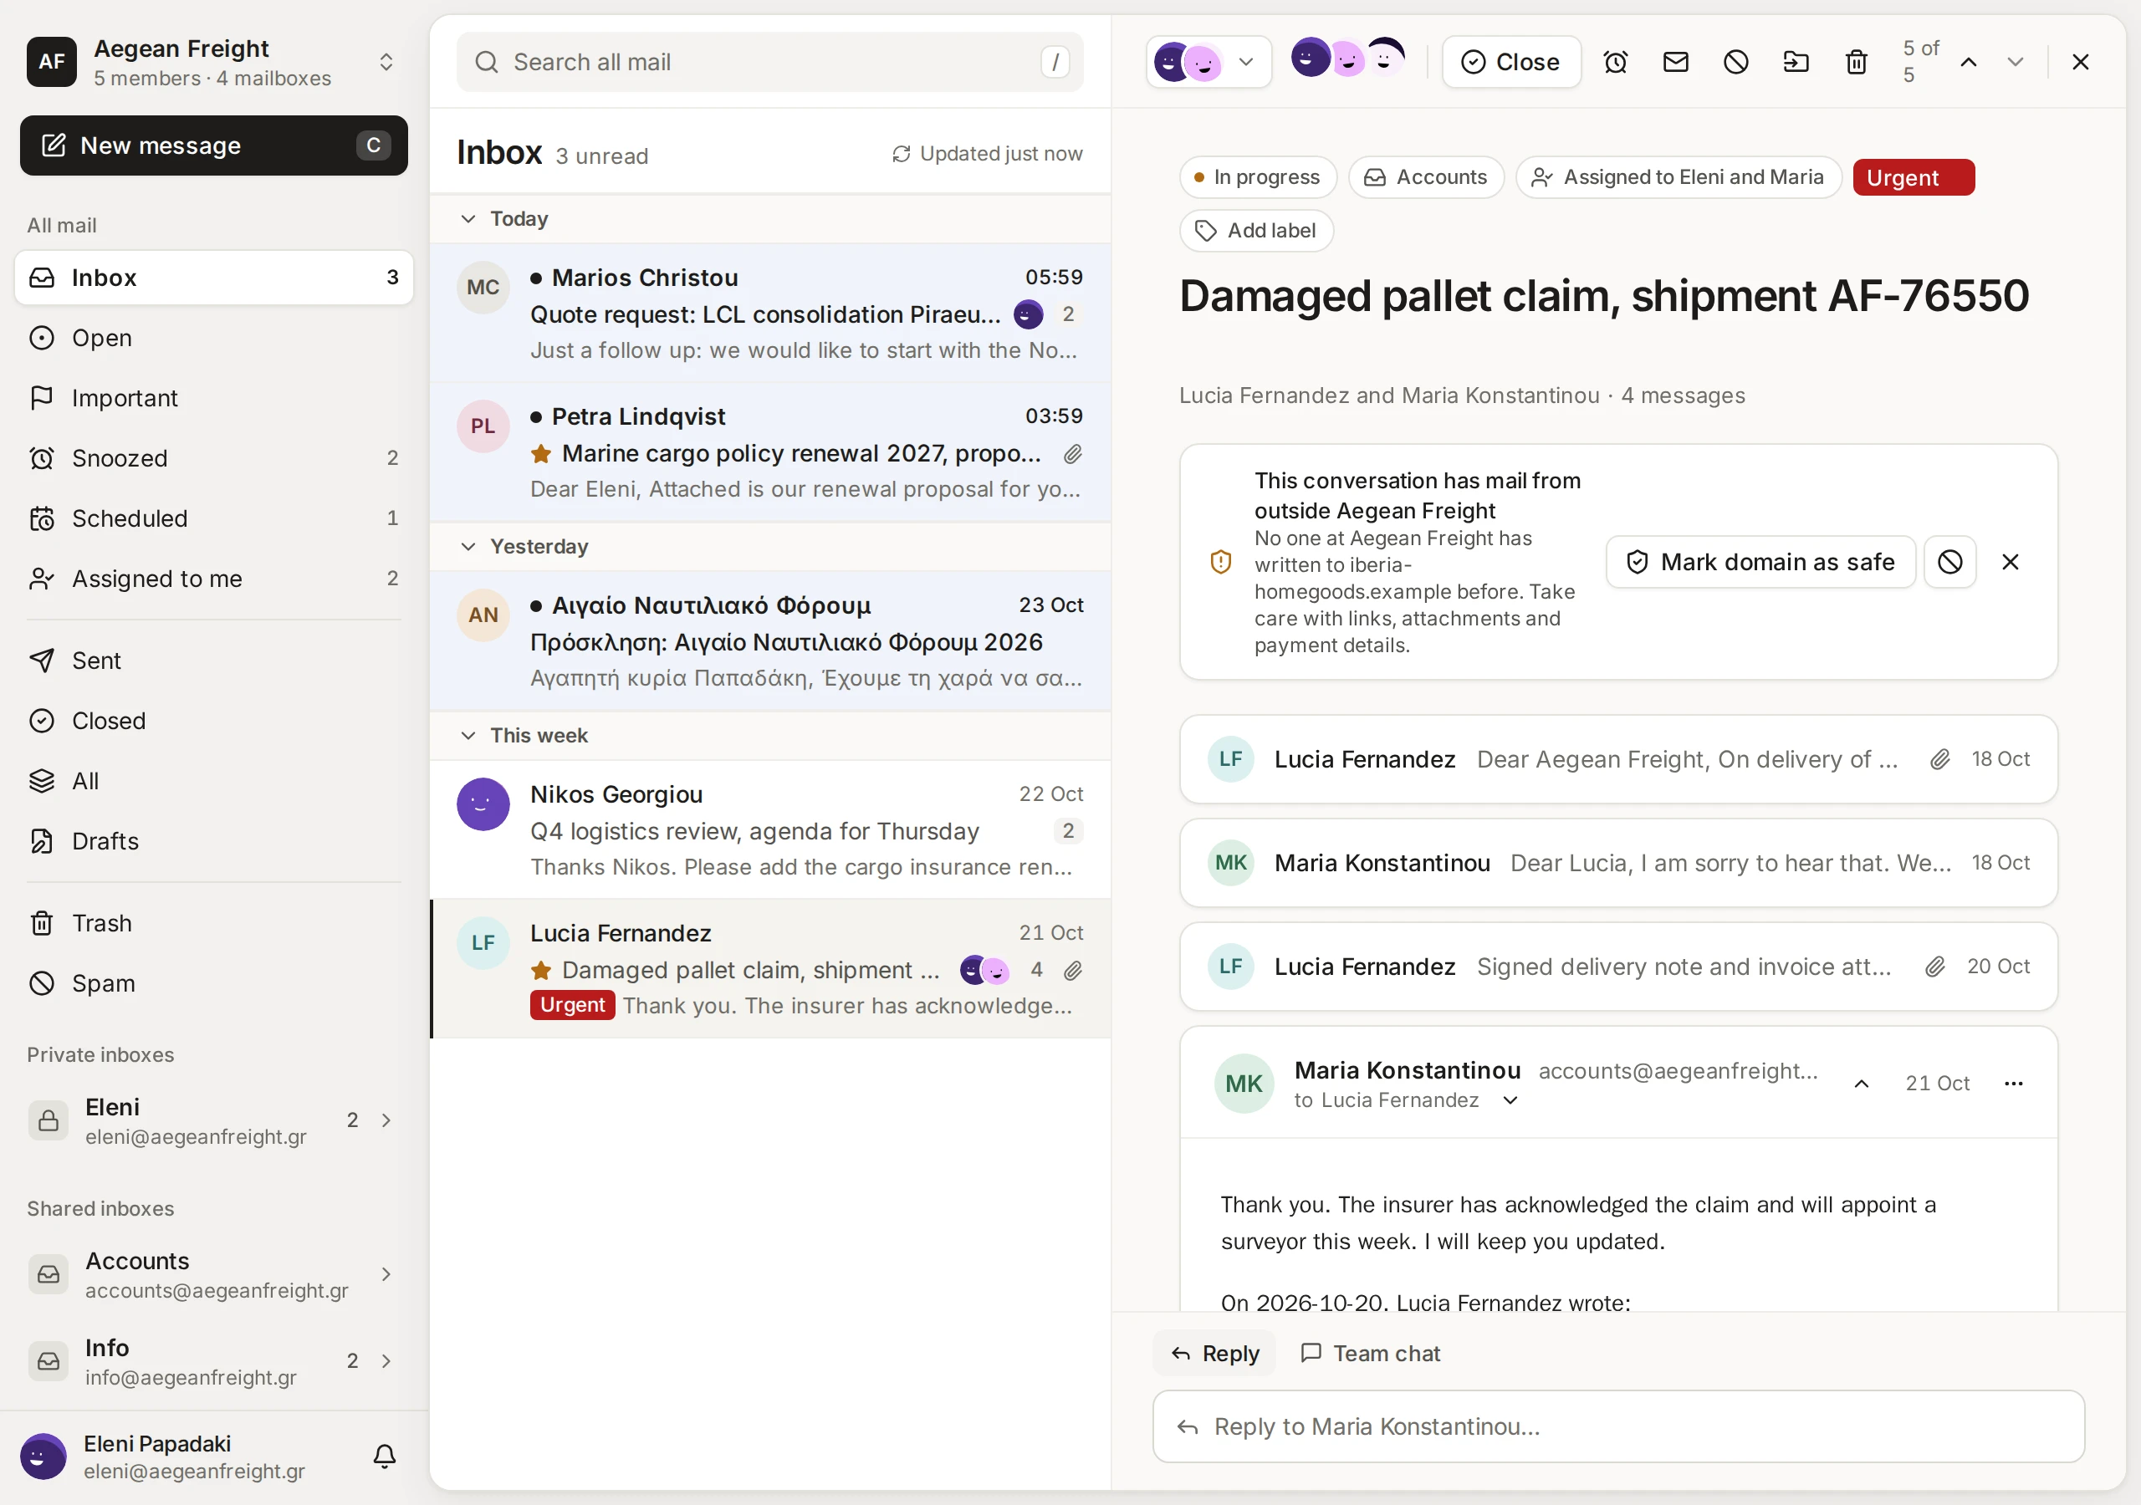Collapse the This week section
The width and height of the screenshot is (2141, 1505).
pyautogui.click(x=468, y=736)
